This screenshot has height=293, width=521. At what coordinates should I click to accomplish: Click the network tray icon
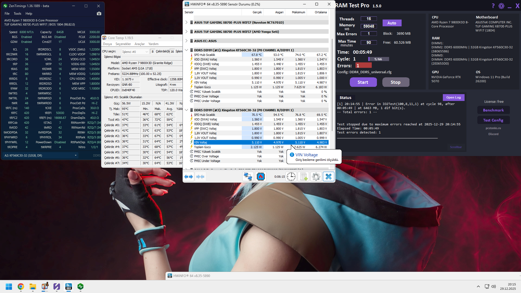487,286
